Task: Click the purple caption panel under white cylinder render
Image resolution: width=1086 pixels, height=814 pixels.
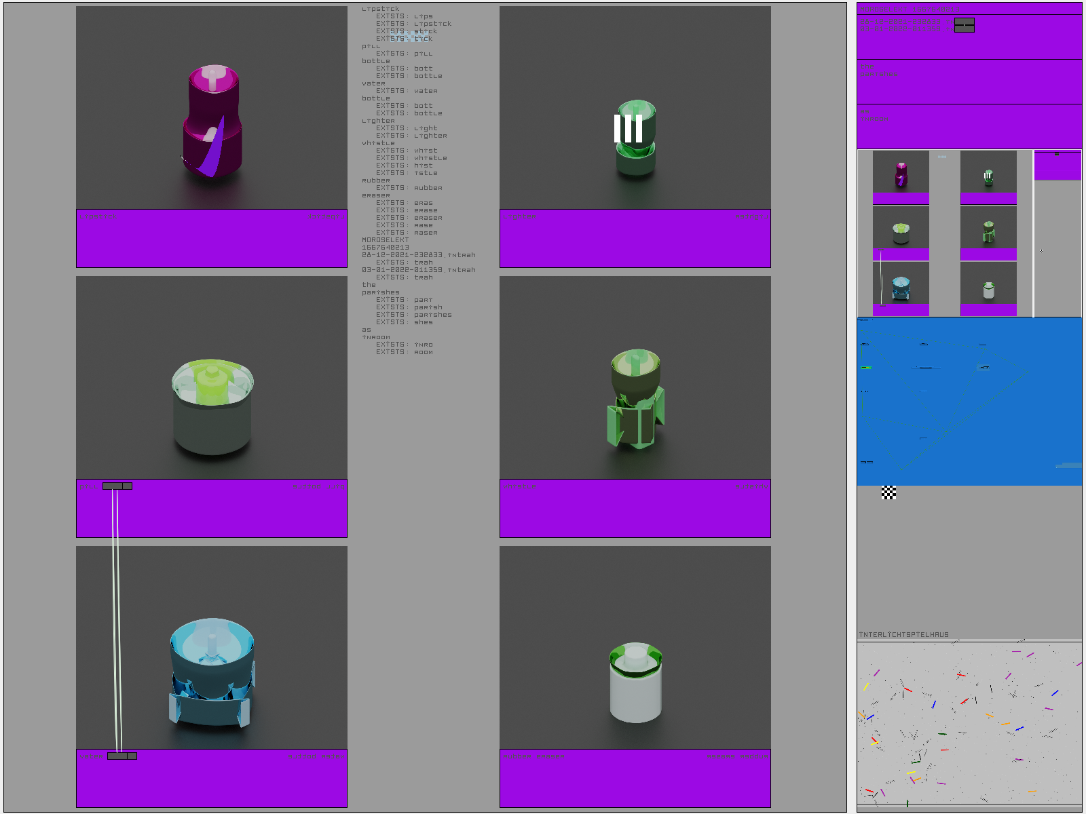Action: click(635, 779)
